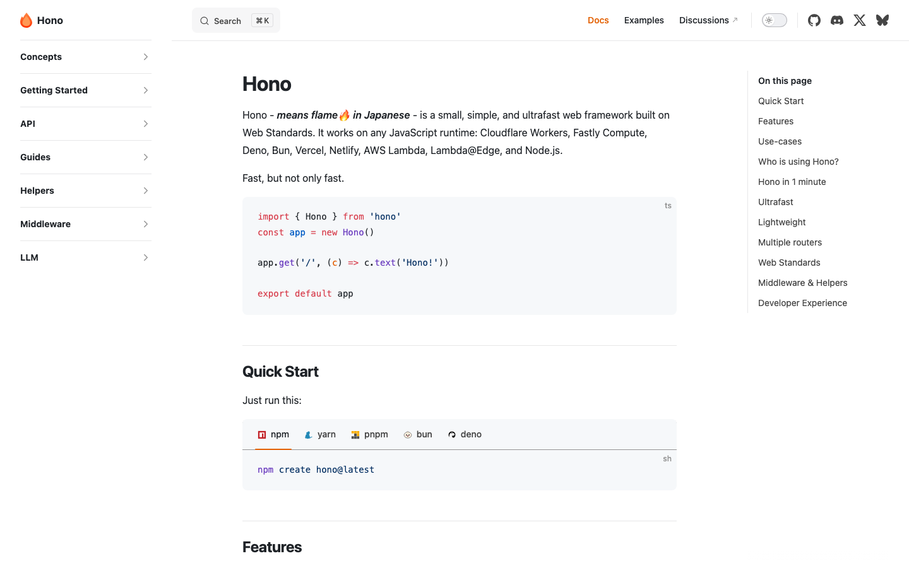Select the pnpm install tab
This screenshot has width=909, height=568.
click(x=370, y=434)
